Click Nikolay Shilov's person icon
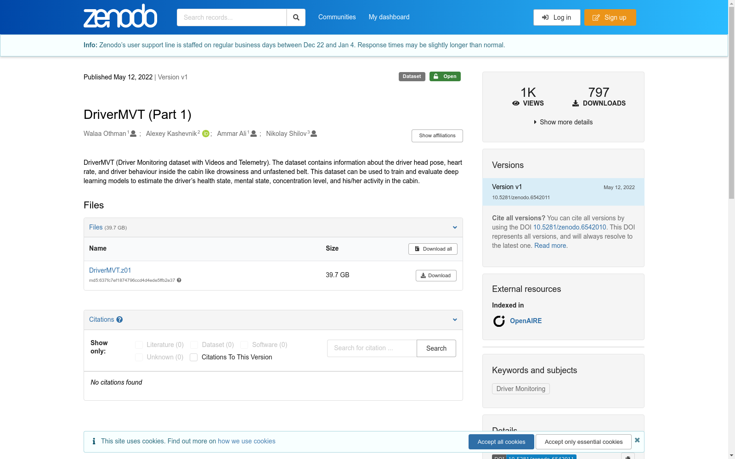The height and width of the screenshot is (459, 735). 314,134
